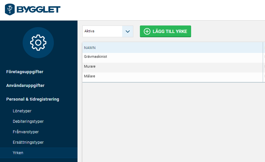Collapse the Personal & tidregistrering section

pyautogui.click(x=33, y=99)
